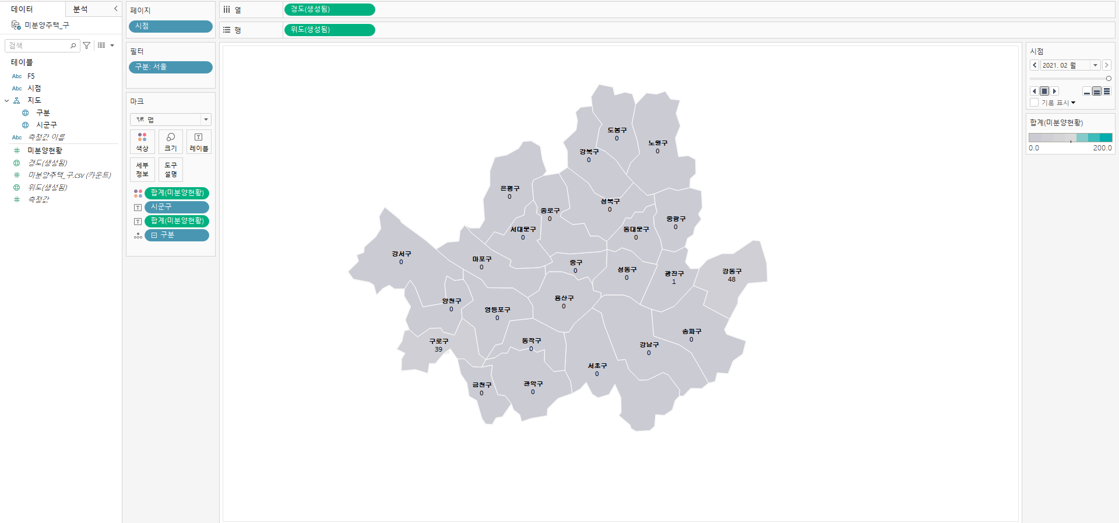Screen dimensions: 1119x523
Task: Click the stop playback button
Action: click(1044, 91)
